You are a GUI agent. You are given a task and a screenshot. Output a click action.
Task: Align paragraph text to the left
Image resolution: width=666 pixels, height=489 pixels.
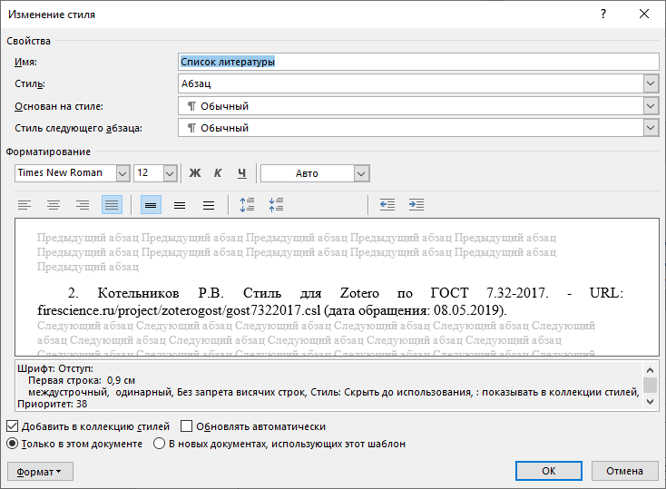24,205
